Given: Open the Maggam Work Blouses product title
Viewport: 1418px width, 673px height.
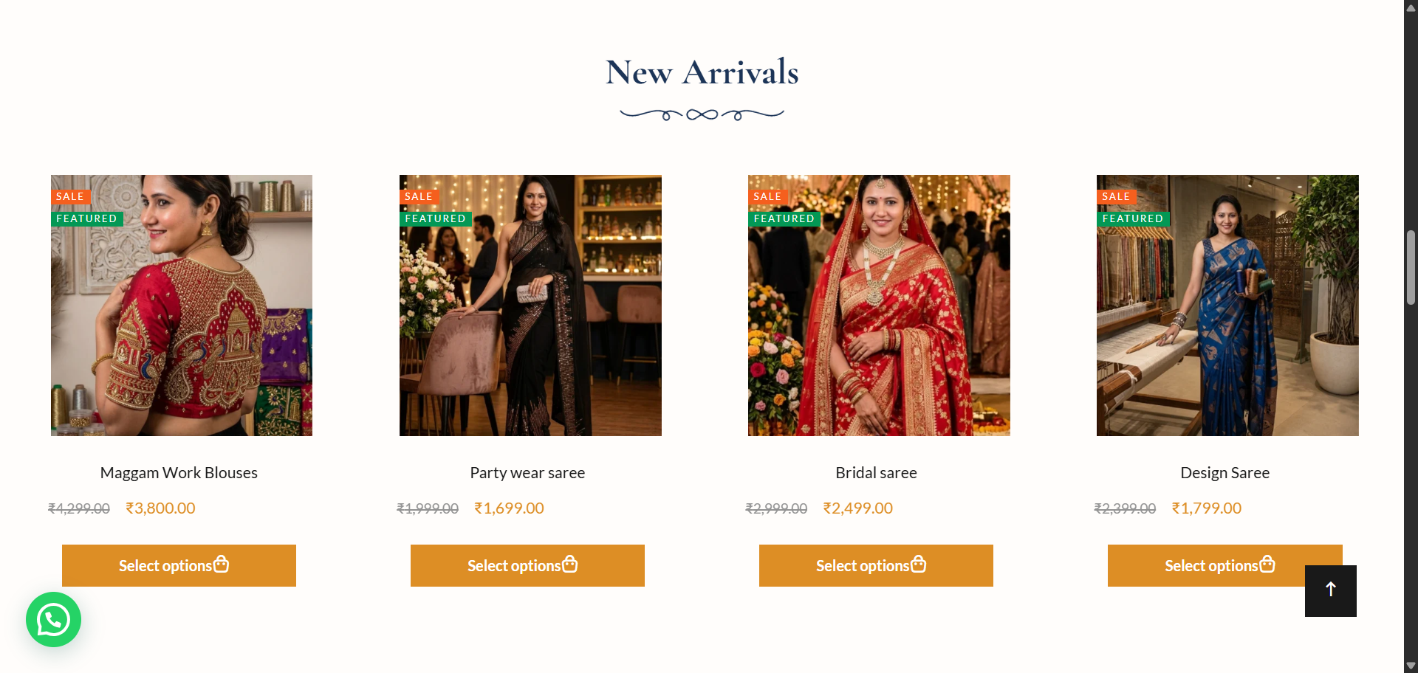Looking at the screenshot, I should tap(179, 473).
